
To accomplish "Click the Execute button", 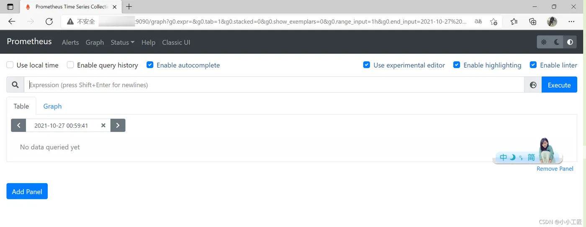I will (x=559, y=85).
